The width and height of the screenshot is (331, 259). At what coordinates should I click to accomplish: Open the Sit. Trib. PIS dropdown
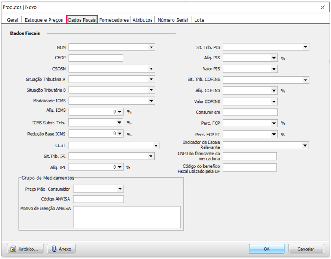[306, 47]
